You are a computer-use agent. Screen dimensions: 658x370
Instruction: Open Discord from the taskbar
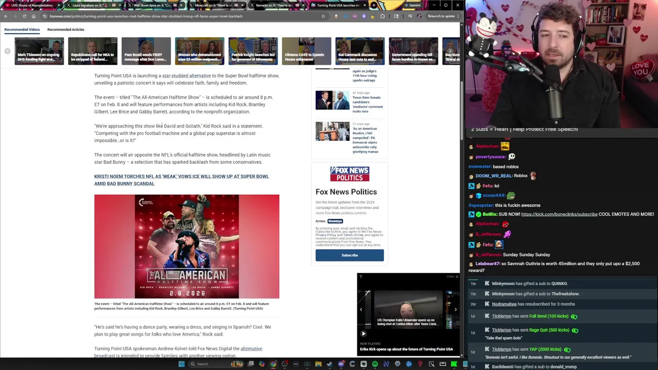pos(341,364)
